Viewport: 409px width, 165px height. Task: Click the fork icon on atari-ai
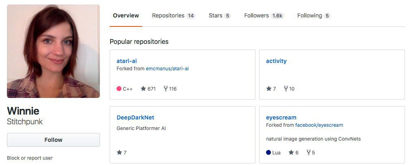click(x=166, y=89)
